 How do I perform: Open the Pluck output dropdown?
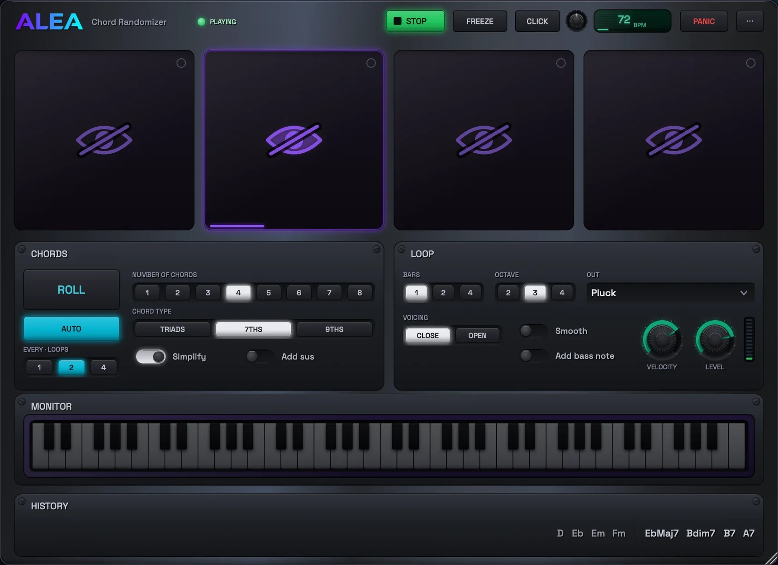click(x=670, y=293)
